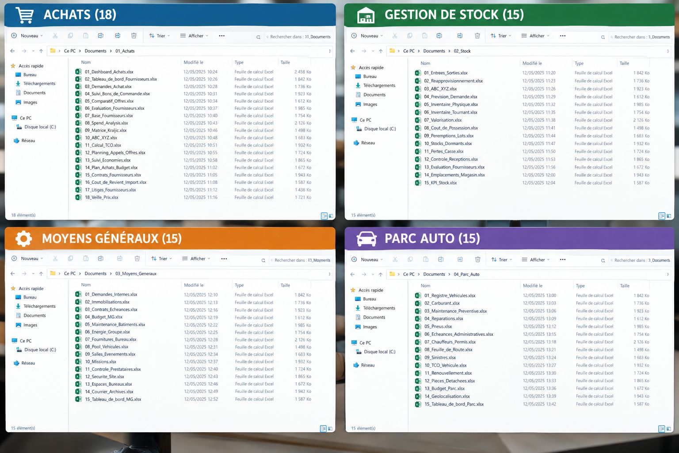Open the Afficher dropdown in Moyens Généraux window

click(196, 259)
